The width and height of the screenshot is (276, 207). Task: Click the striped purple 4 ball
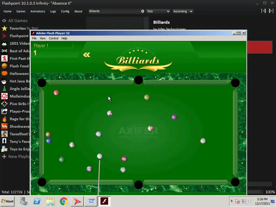[89, 169]
